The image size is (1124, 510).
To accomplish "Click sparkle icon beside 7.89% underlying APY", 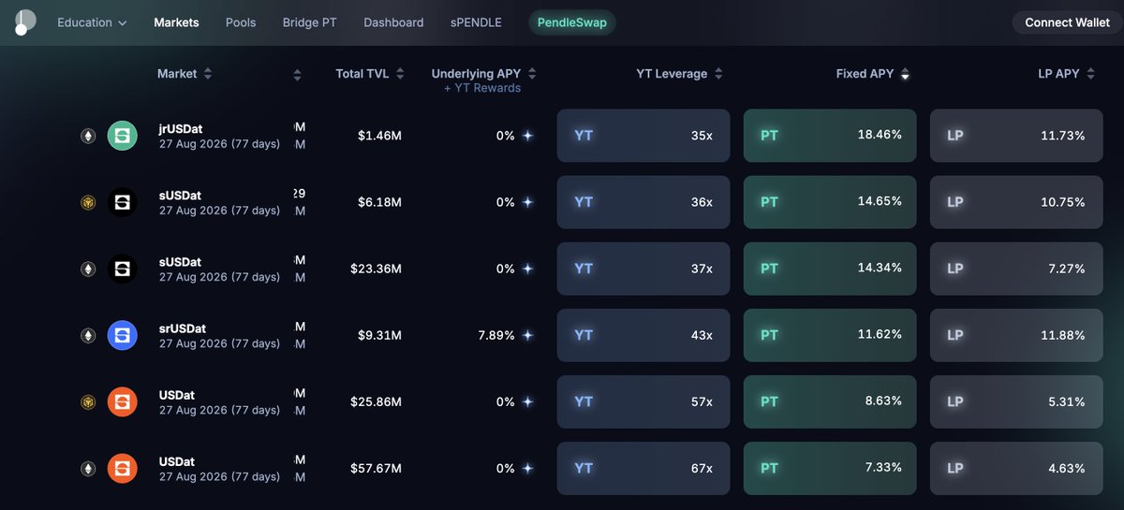I will [x=528, y=335].
